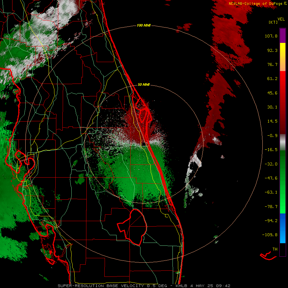Click the 14.5 legend value
Screen dimensions: 288x288
tap(272, 121)
